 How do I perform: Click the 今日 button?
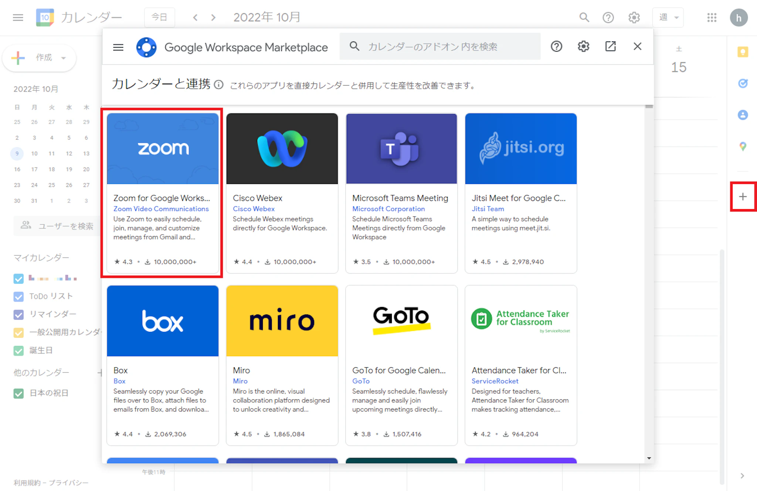[159, 17]
